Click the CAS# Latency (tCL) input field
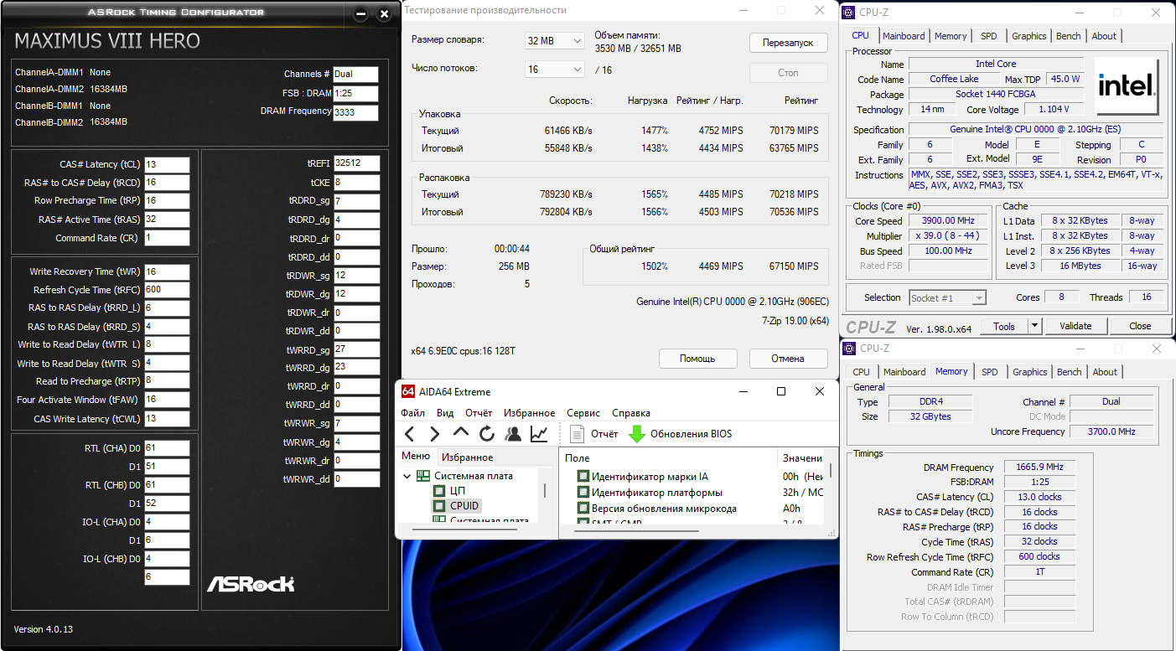Viewport: 1176px width, 651px height. [167, 164]
